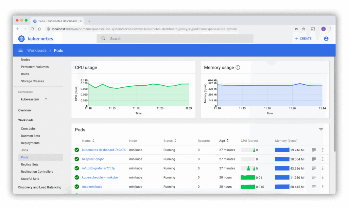Click the cast icon in address bar

pos(313,29)
